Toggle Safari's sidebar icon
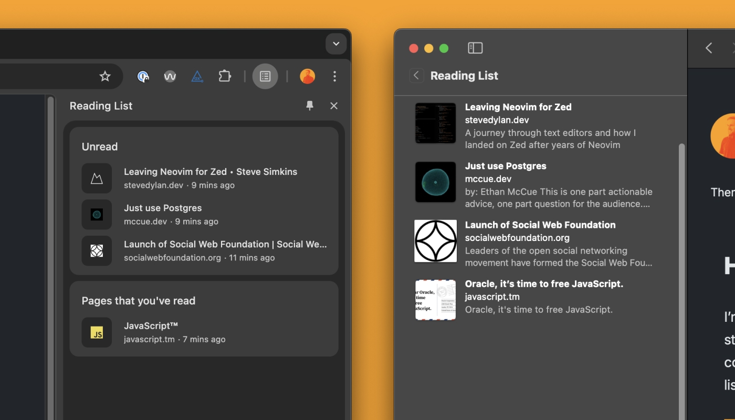735x420 pixels. point(475,48)
